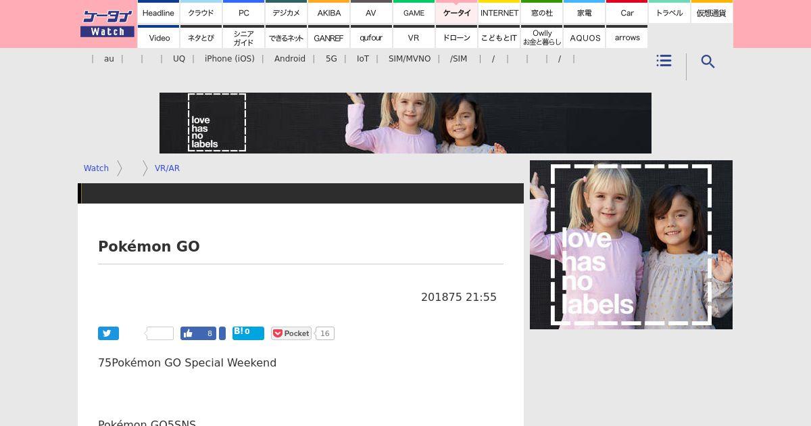Open the PC tab
This screenshot has width=811, height=426.
[244, 12]
